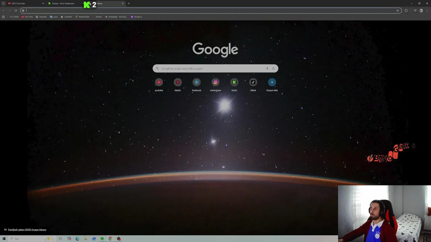Go forward to next page
Screen dimensions: 431x242
pyautogui.click(x=9, y=10)
